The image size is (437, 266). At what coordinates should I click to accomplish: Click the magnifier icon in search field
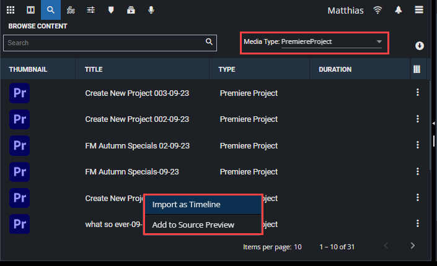coord(209,43)
